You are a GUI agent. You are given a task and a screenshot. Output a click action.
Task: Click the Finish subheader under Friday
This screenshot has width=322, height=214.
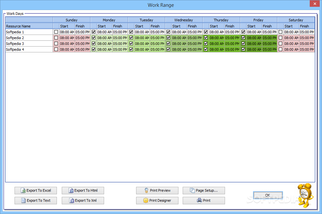click(270, 26)
